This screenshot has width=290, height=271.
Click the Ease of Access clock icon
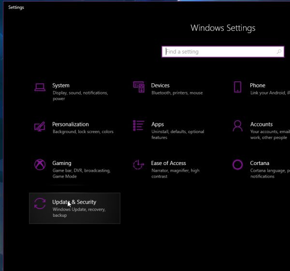[138, 165]
